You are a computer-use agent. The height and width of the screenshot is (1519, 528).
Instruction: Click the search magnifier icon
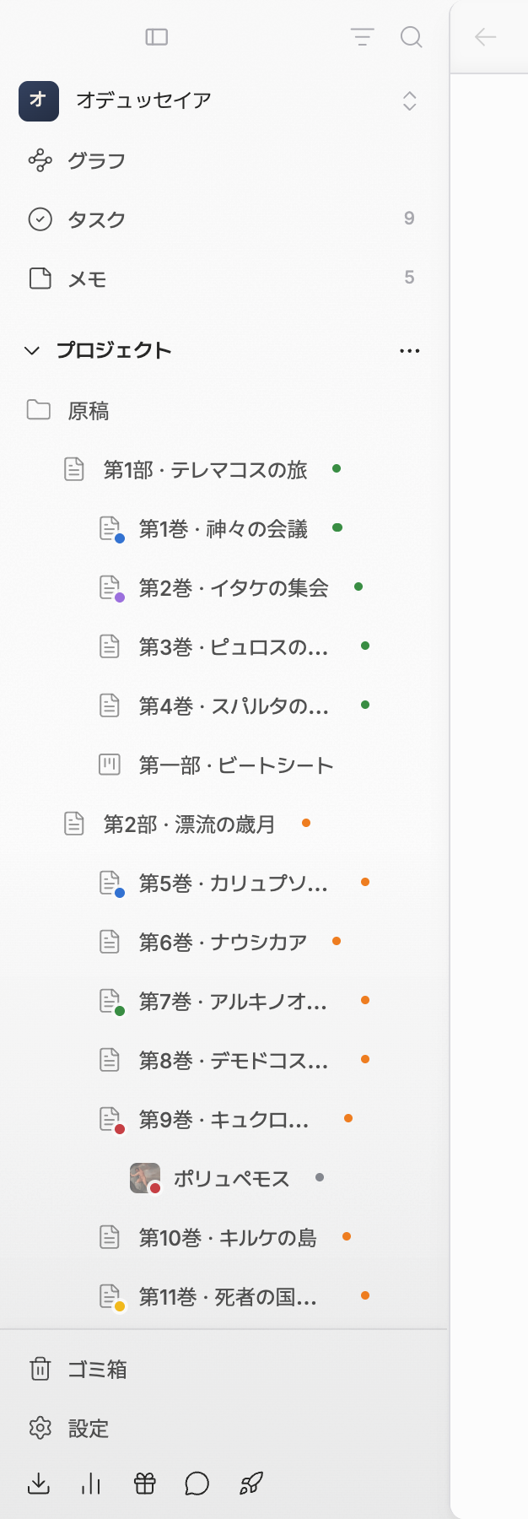click(411, 37)
